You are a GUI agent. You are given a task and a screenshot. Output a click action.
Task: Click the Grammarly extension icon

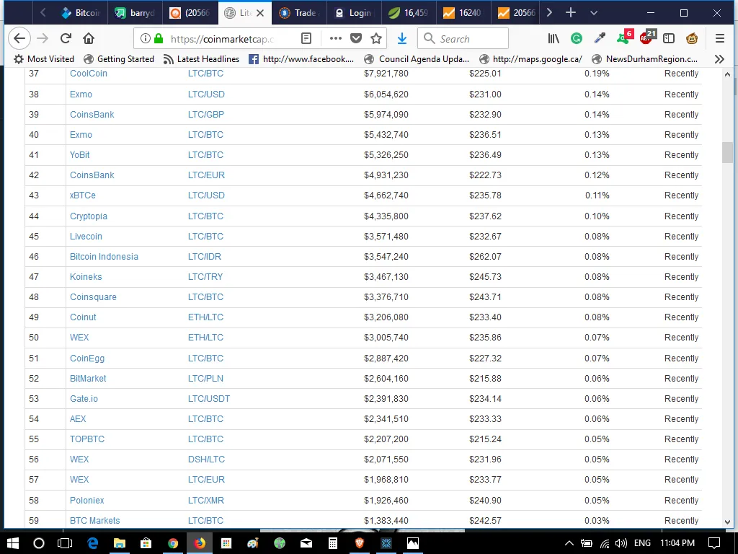(577, 39)
